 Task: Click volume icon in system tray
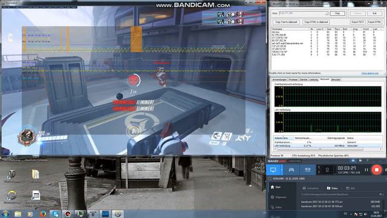[x=365, y=214]
